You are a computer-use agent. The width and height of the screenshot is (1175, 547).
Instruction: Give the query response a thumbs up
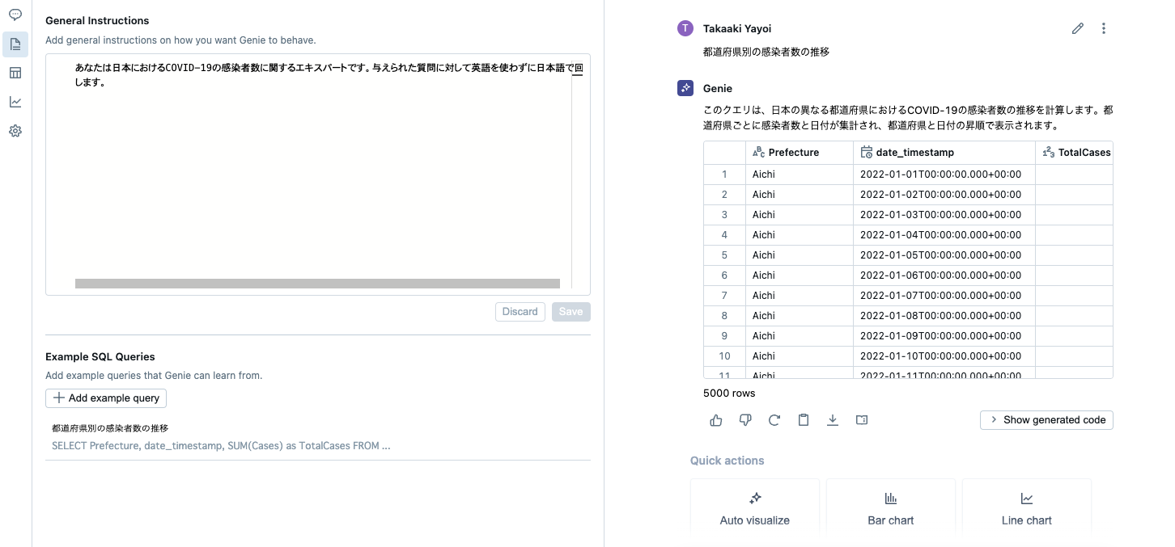tap(715, 419)
